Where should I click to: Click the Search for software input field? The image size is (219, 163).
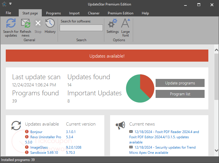[x=81, y=28]
